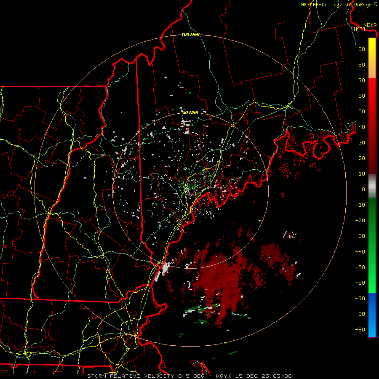Click the 80 value on the velocity scale
379x379 pixels.
(x=362, y=65)
